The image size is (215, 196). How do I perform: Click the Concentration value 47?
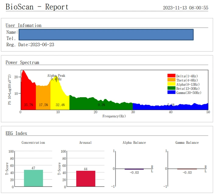pyautogui.click(x=33, y=168)
